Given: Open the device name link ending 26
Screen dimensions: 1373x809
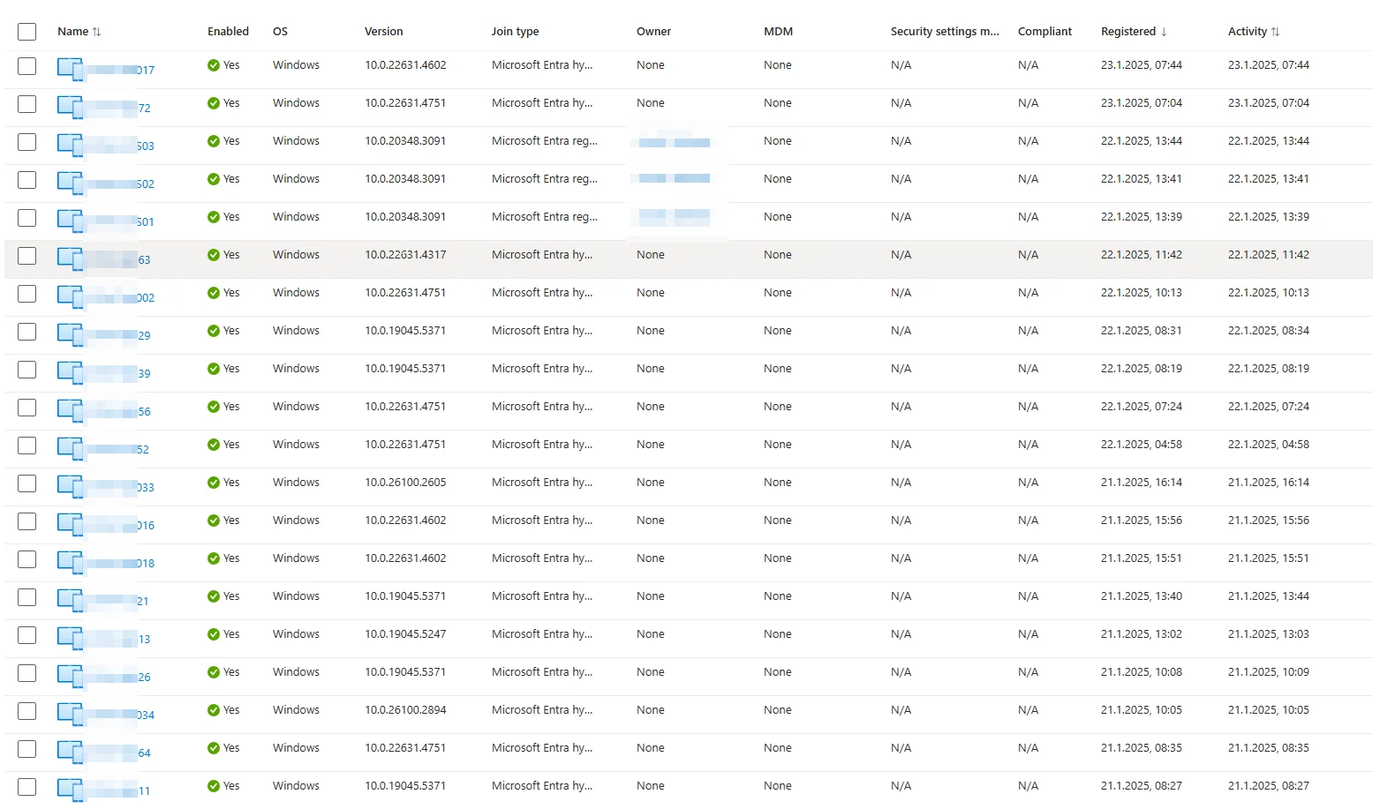Looking at the screenshot, I should (118, 677).
